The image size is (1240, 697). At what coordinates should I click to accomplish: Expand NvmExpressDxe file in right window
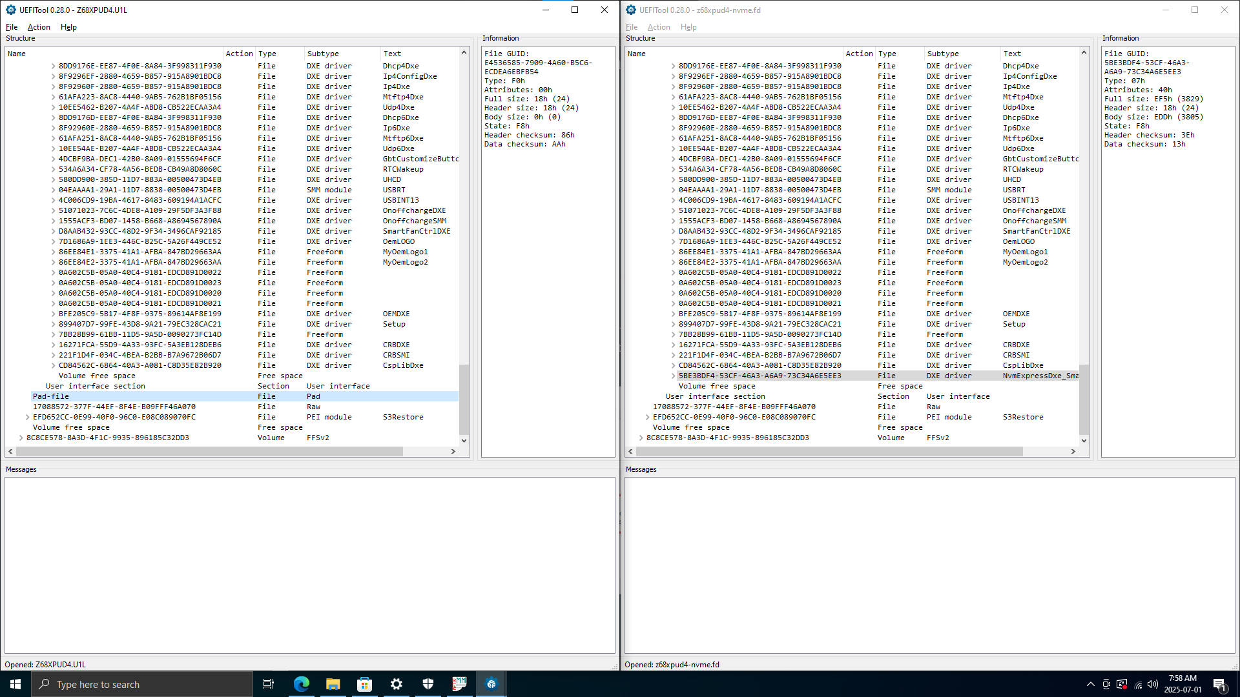pos(673,376)
